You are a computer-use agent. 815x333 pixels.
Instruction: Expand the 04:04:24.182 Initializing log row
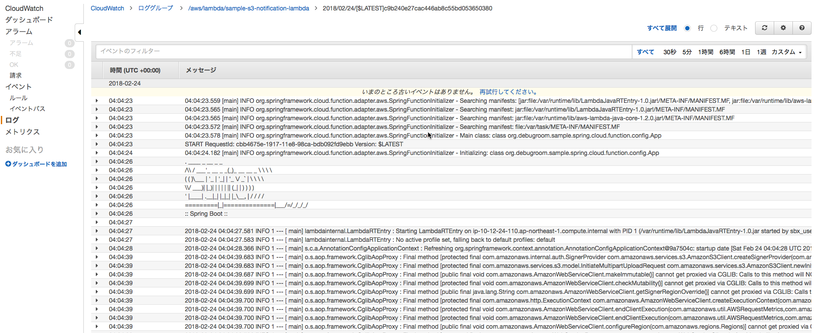click(97, 153)
